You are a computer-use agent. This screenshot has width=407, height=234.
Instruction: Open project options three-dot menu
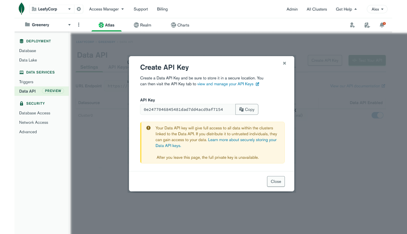pos(79,25)
